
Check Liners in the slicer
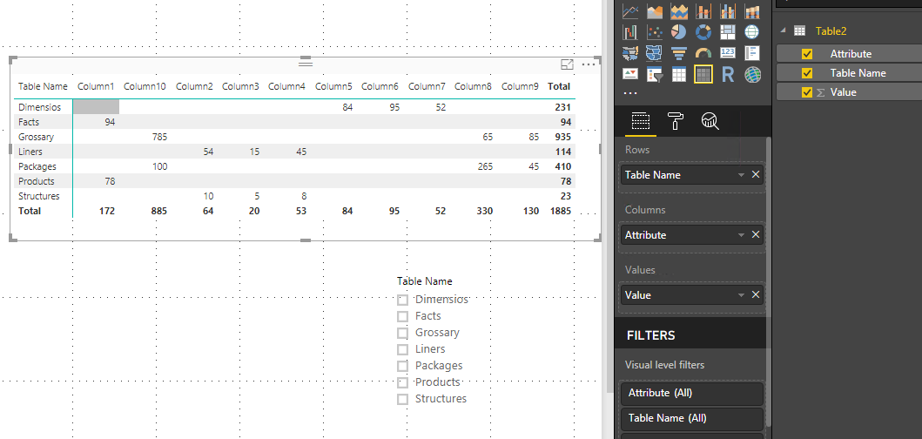[402, 349]
